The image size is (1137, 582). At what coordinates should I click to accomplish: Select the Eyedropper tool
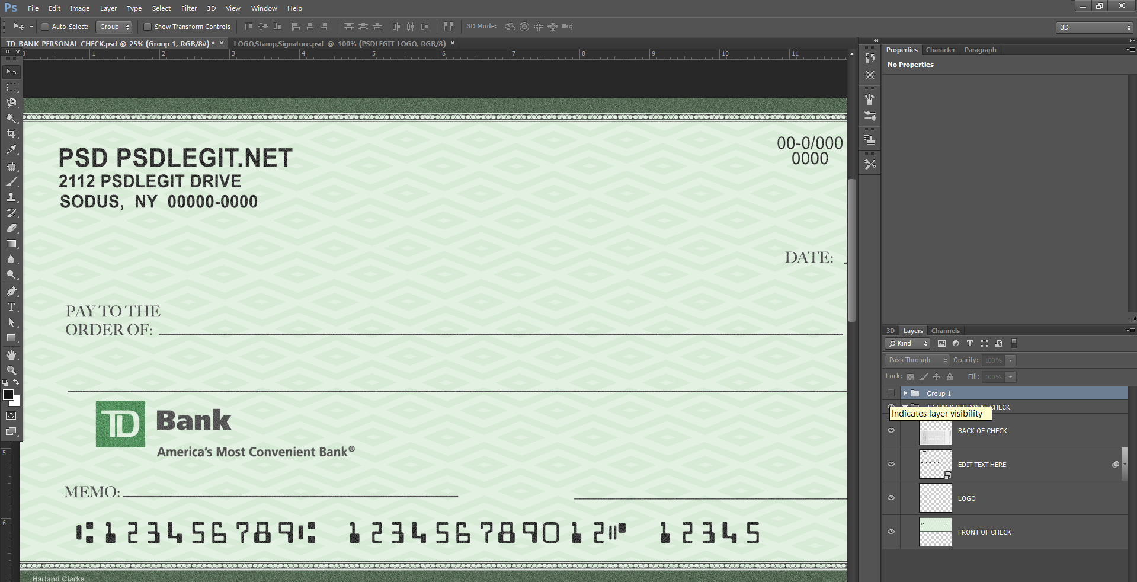point(11,149)
